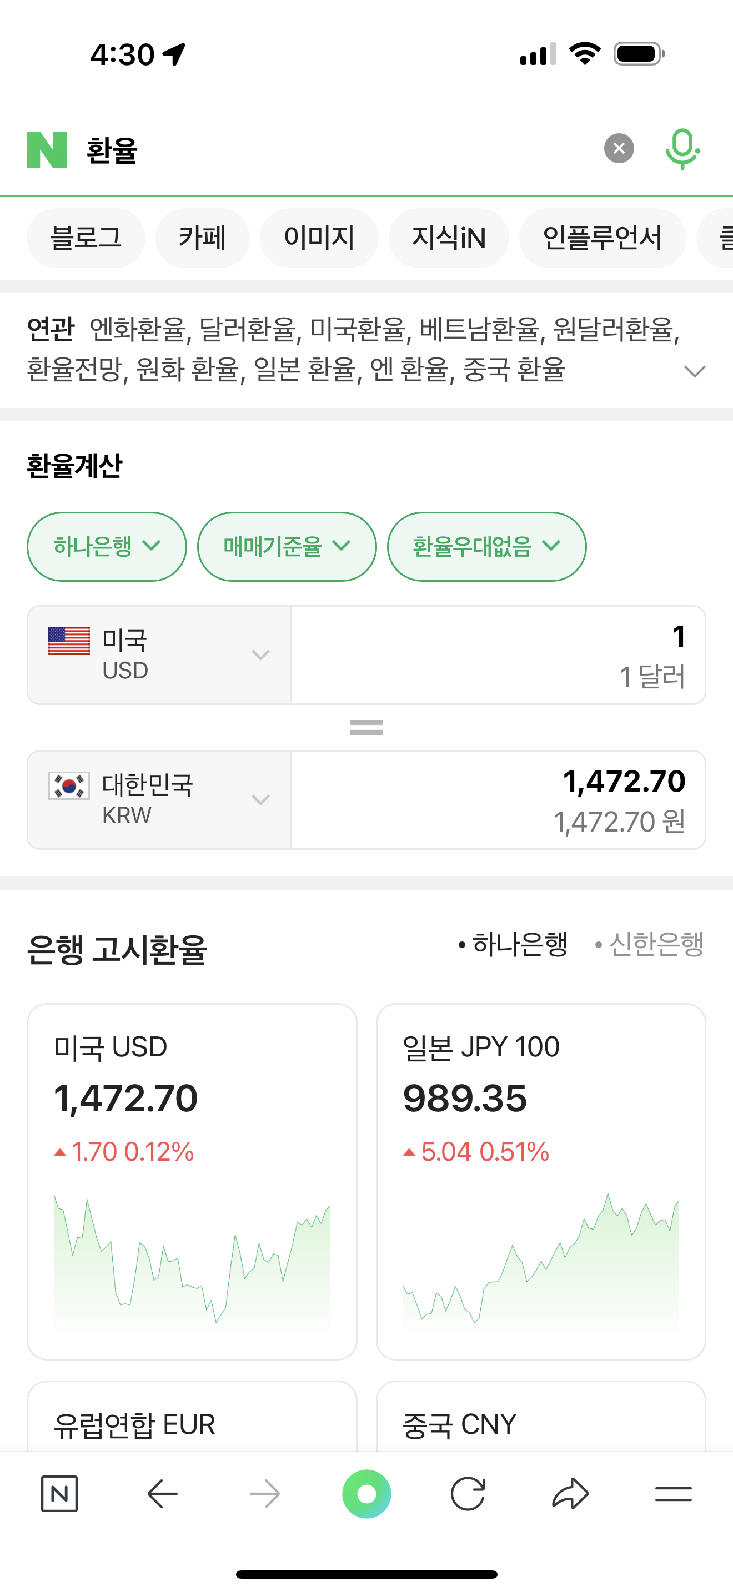
Task: Clear the search field with X icon
Action: click(x=619, y=148)
